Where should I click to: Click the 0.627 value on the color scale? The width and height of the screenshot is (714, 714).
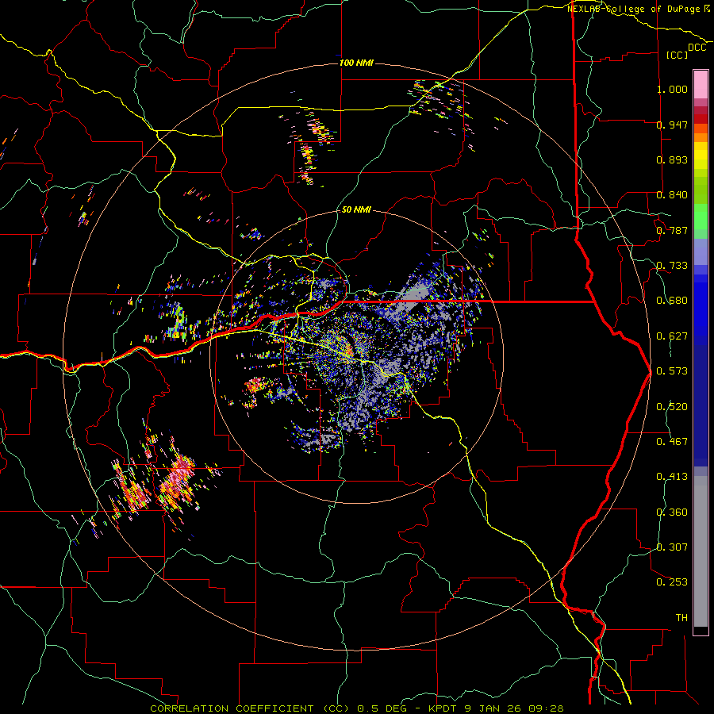point(672,336)
